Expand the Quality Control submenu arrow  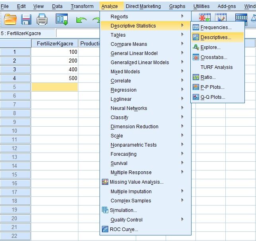[x=182, y=219]
